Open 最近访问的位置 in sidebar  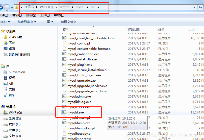pyautogui.click(x=17, y=54)
